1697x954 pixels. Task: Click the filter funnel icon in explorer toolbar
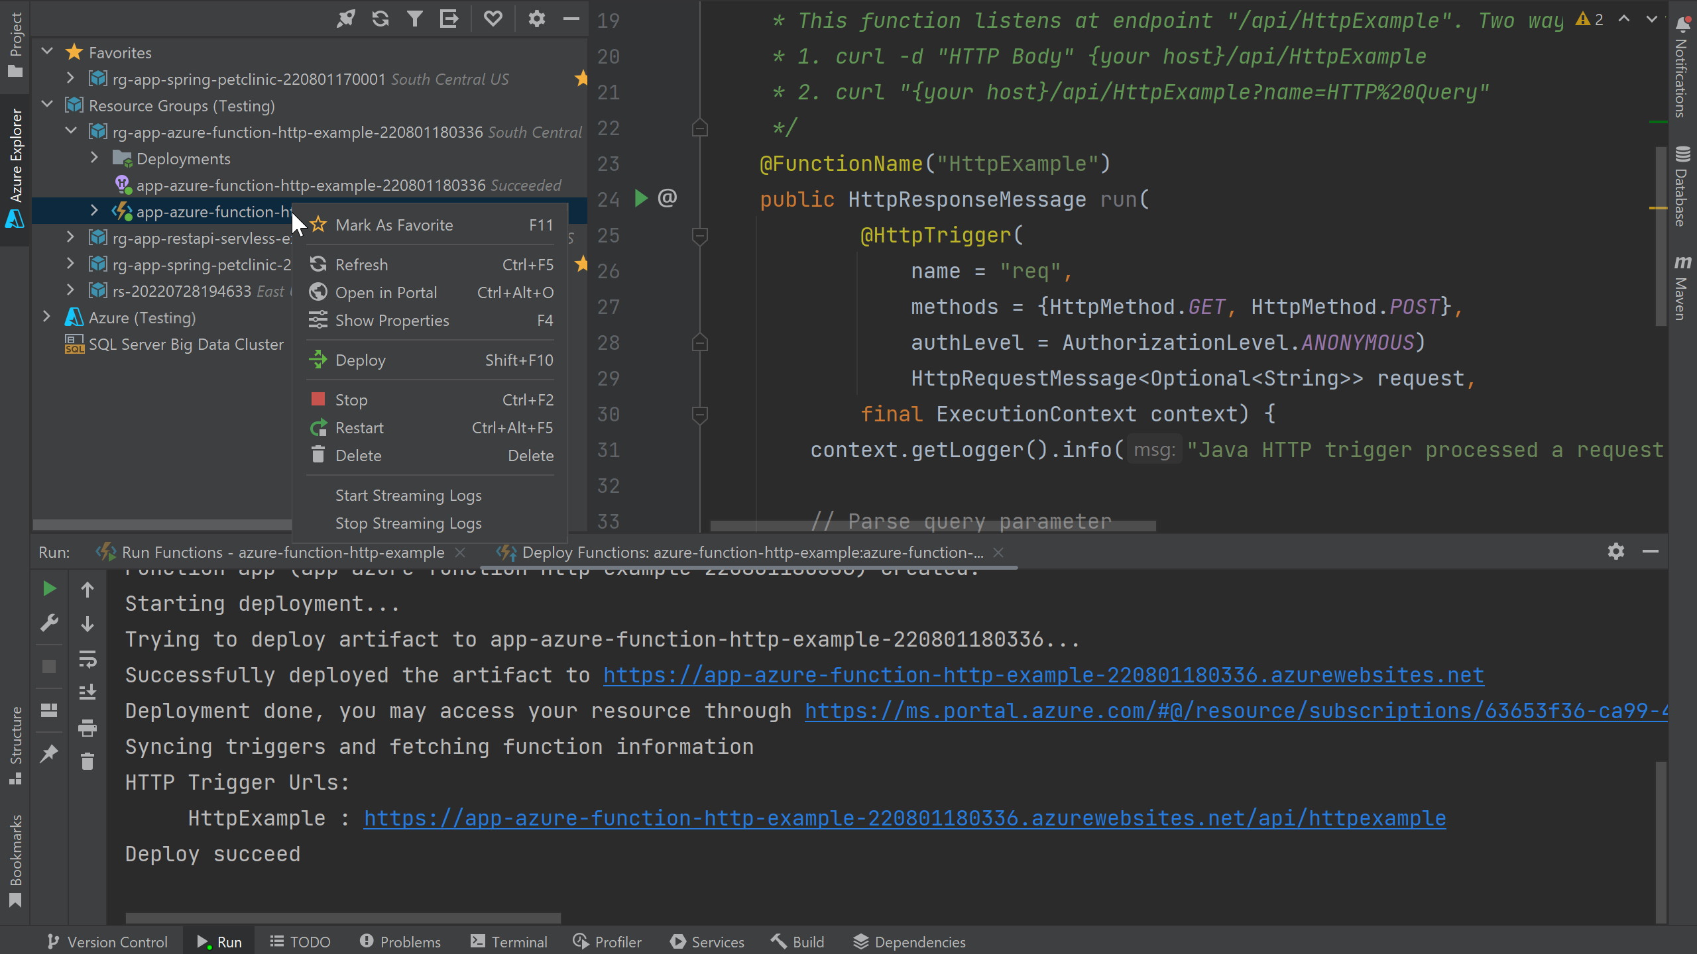[x=415, y=19]
